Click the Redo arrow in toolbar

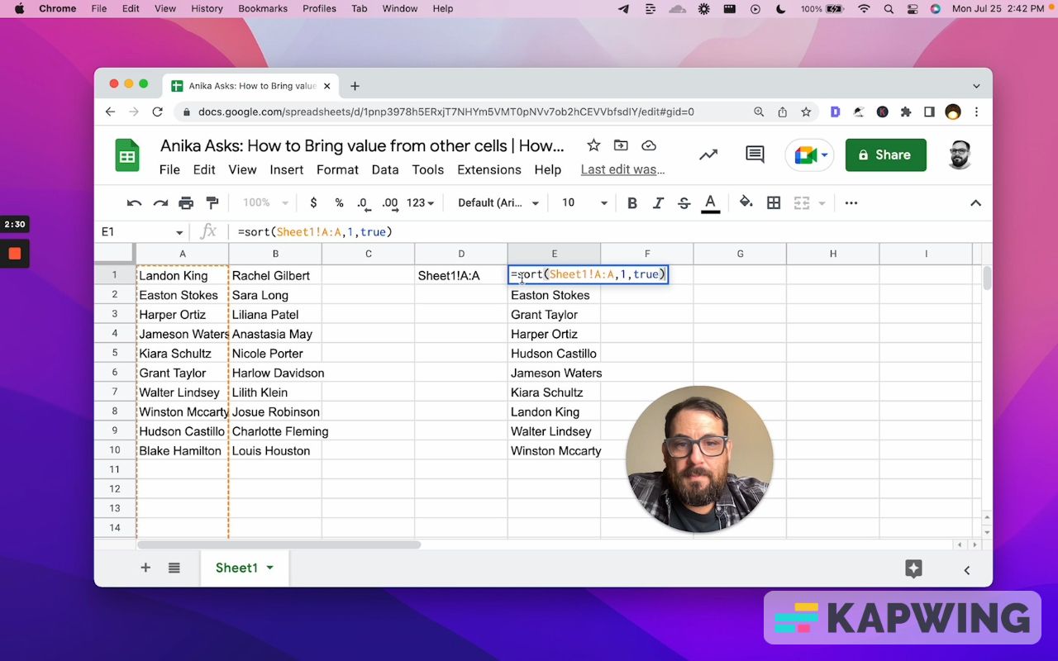[160, 202]
